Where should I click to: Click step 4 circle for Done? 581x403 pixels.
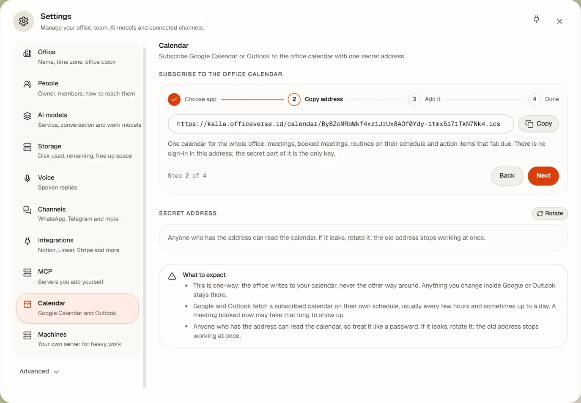[534, 99]
